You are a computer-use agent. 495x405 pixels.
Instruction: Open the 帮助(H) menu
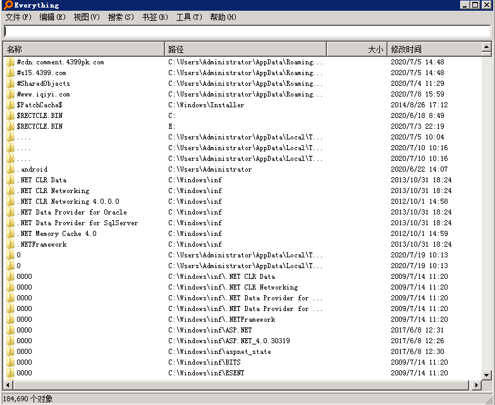coord(223,17)
